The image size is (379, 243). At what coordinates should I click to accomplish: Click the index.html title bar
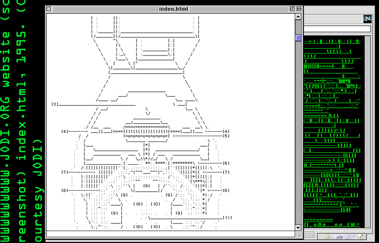[174, 9]
